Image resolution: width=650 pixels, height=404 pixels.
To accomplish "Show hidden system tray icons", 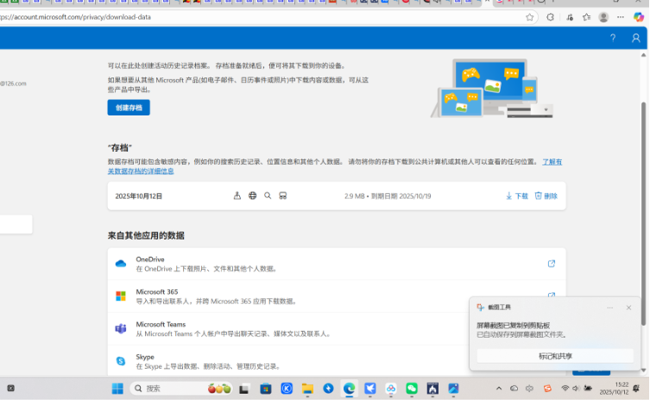I will (499, 388).
